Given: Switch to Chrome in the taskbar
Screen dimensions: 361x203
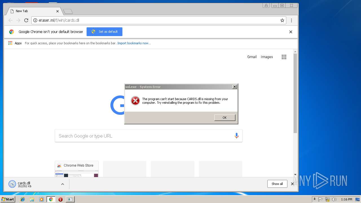Looking at the screenshot, I should tap(51, 199).
